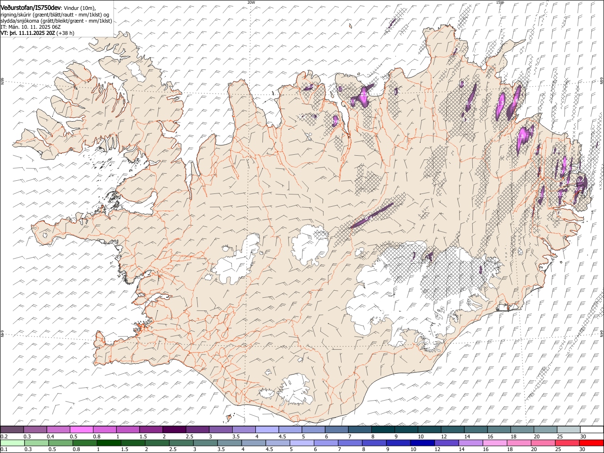Click the 'Vindur (10m)' caption text
604x453 pixels.
(x=79, y=8)
